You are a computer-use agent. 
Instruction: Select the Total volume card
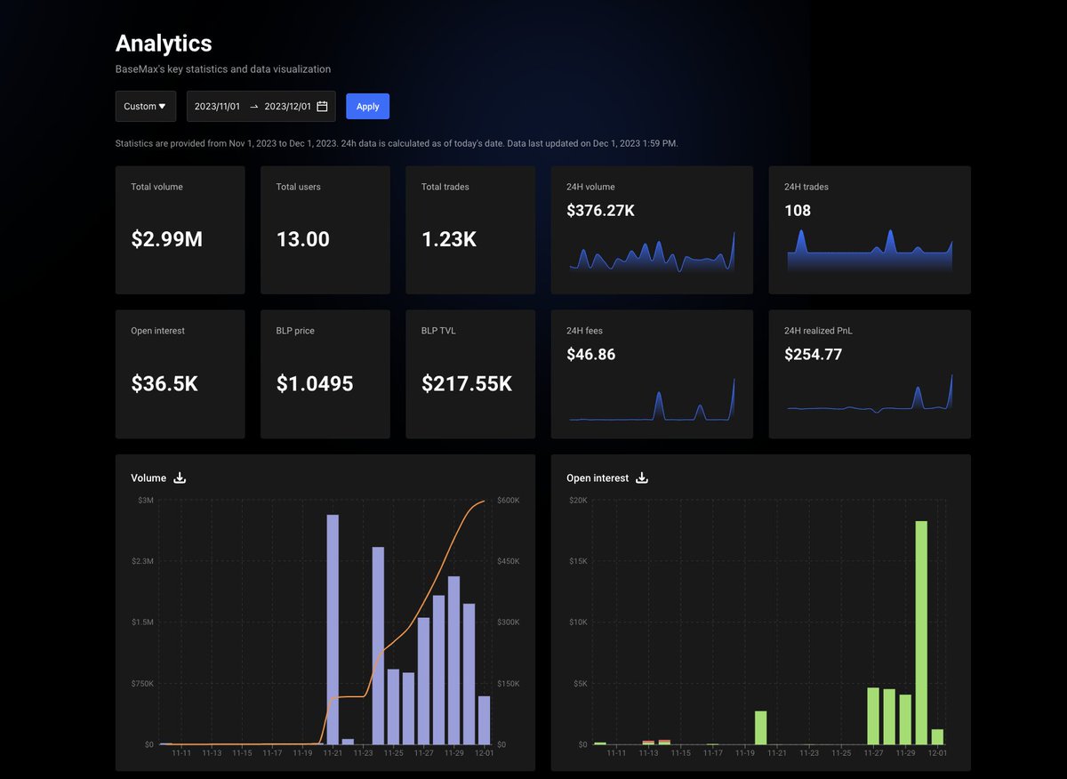pos(181,230)
